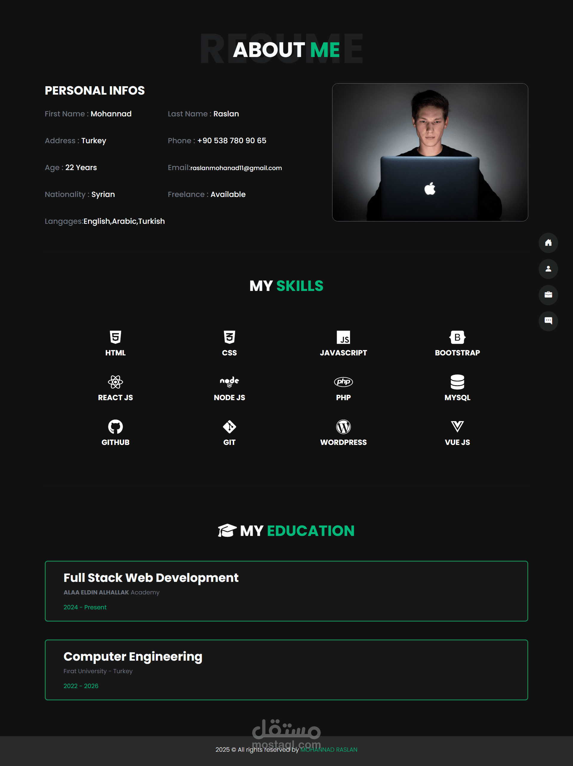Open contact via chat bubble icon

548,321
